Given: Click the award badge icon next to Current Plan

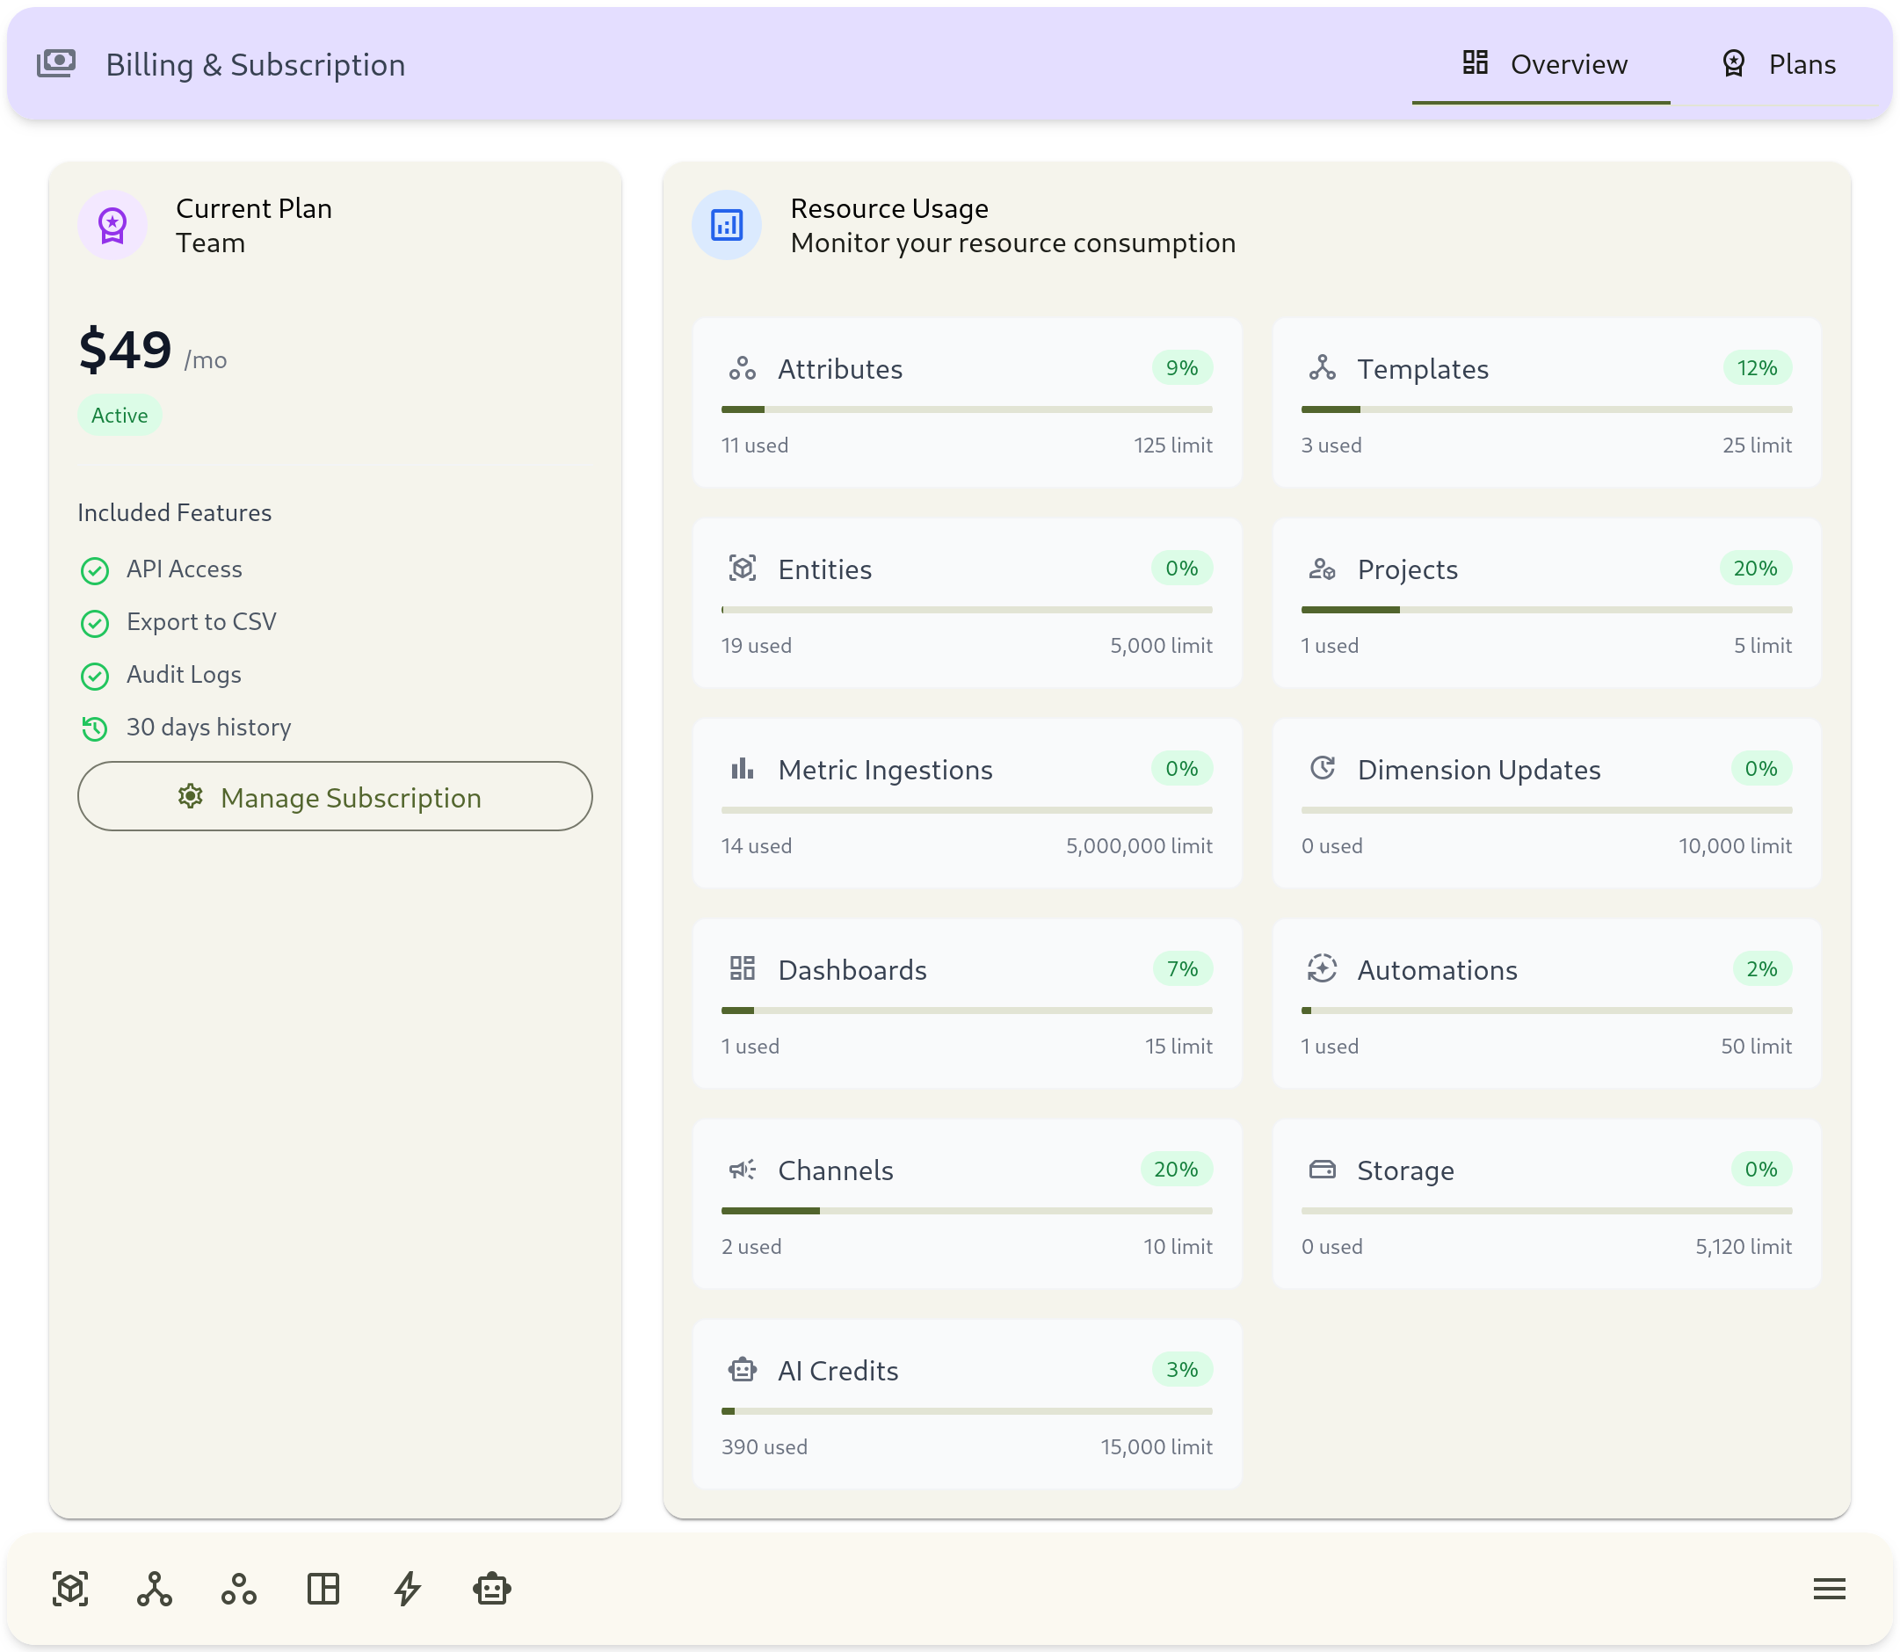Looking at the screenshot, I should tap(112, 224).
